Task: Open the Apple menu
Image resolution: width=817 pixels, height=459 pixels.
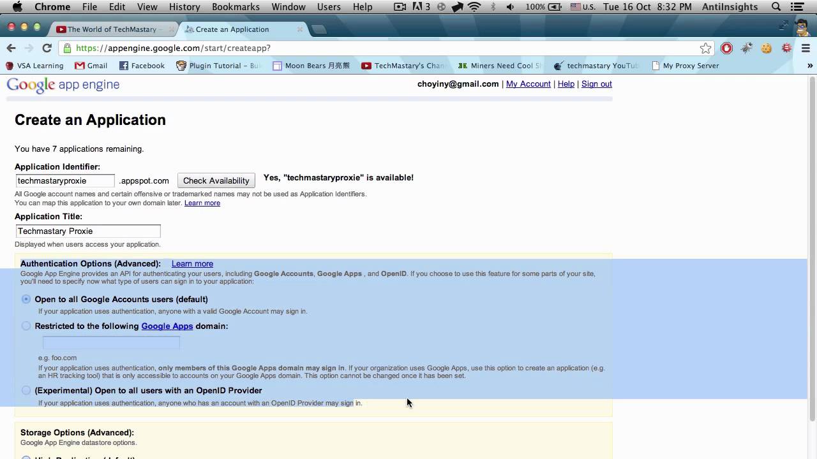Action: [x=17, y=7]
